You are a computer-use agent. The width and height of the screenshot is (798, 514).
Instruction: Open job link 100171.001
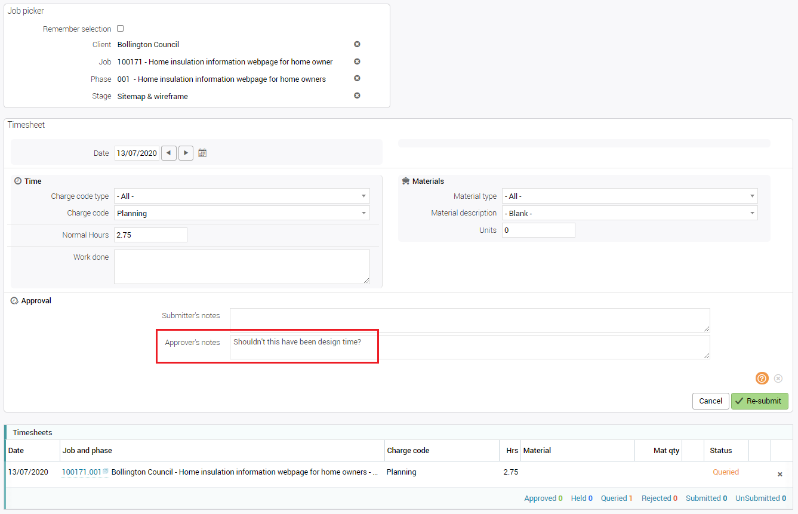coord(82,472)
